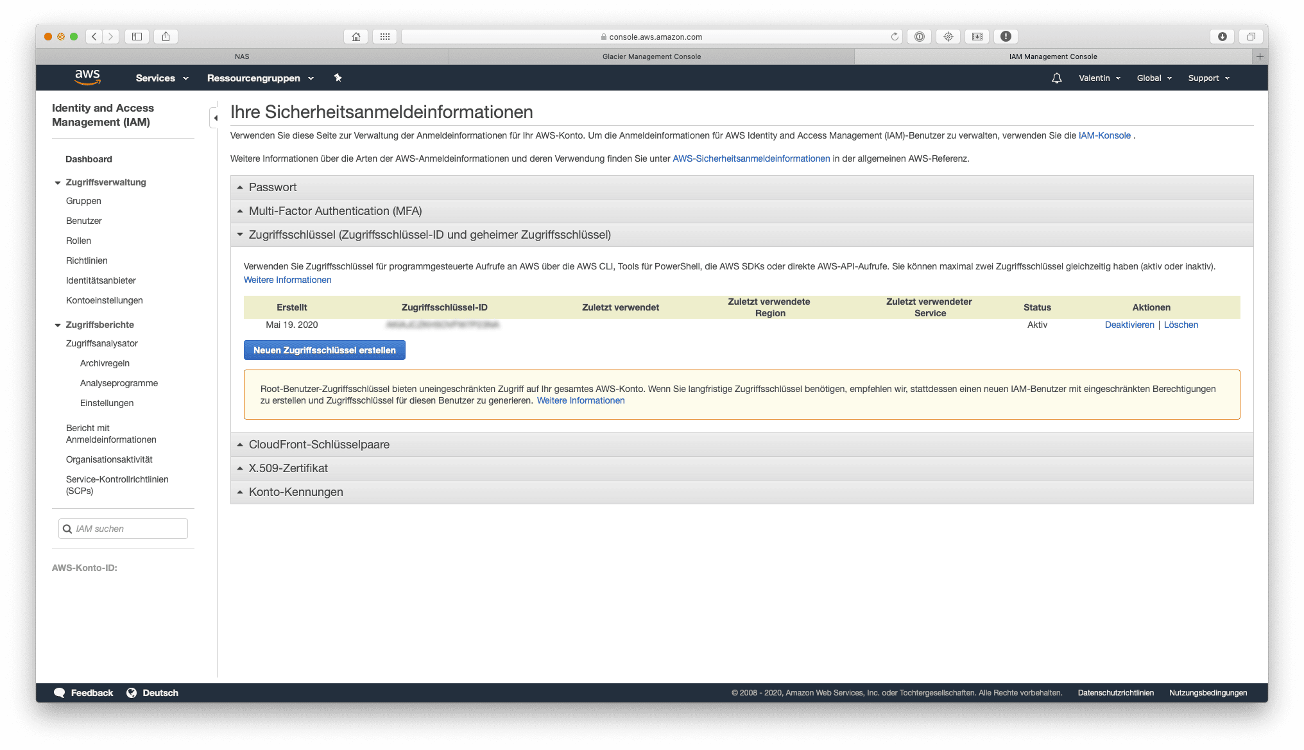Select the IAM Management Console tab
1304x750 pixels.
click(x=1053, y=56)
